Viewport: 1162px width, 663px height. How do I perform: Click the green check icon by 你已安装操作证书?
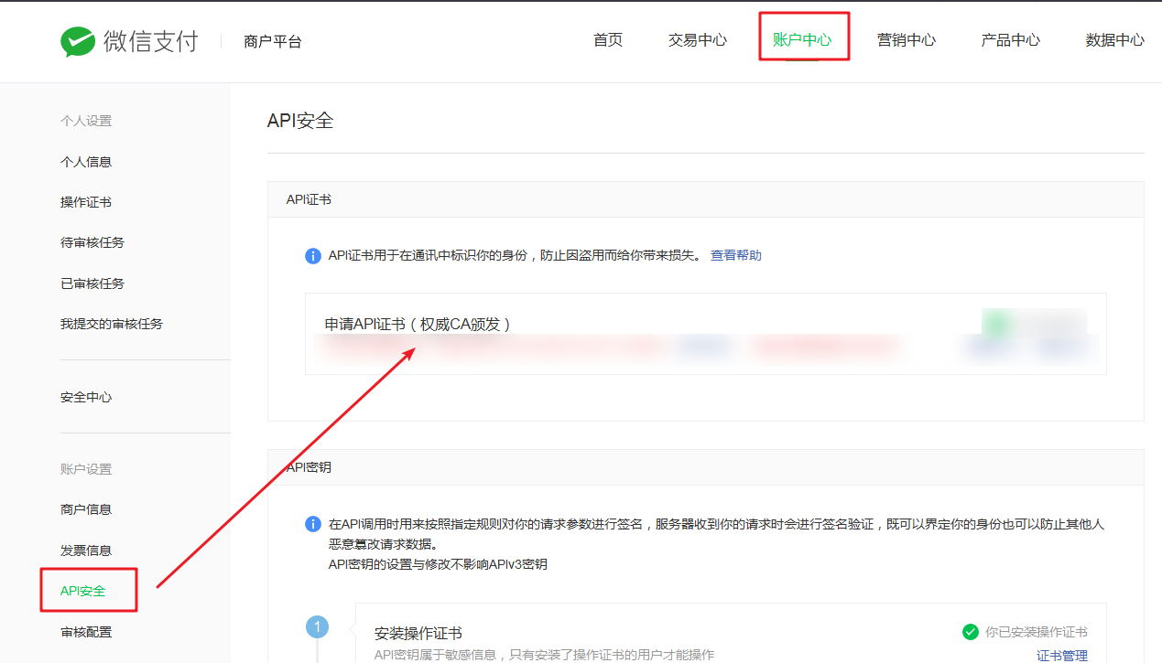coord(971,632)
